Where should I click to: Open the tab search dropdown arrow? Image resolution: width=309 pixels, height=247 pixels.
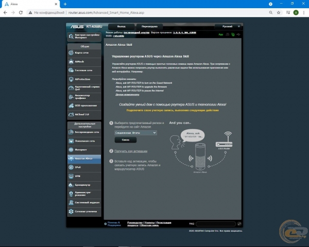tap(270, 4)
